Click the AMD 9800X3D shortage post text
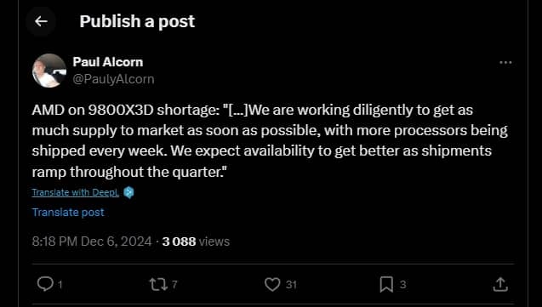Screen dimensions: 542x307 (270, 140)
